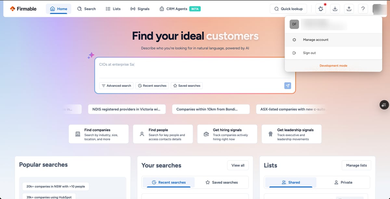The height and width of the screenshot is (199, 390).
Task: Select Manage account from menu
Action: tap(333, 40)
